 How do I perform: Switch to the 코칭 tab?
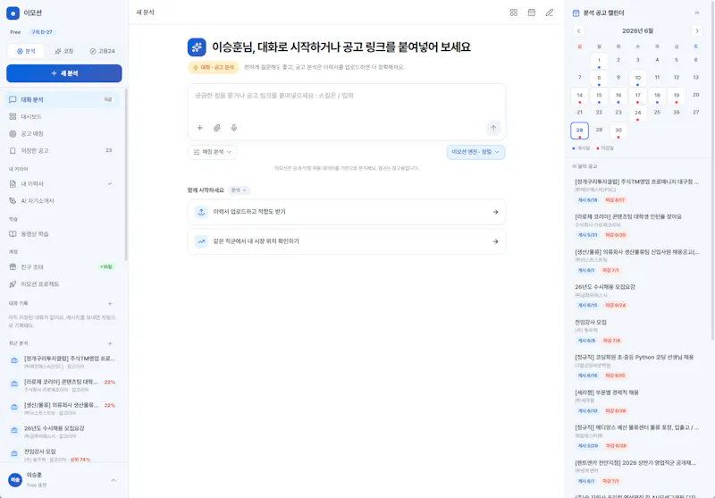coord(63,51)
